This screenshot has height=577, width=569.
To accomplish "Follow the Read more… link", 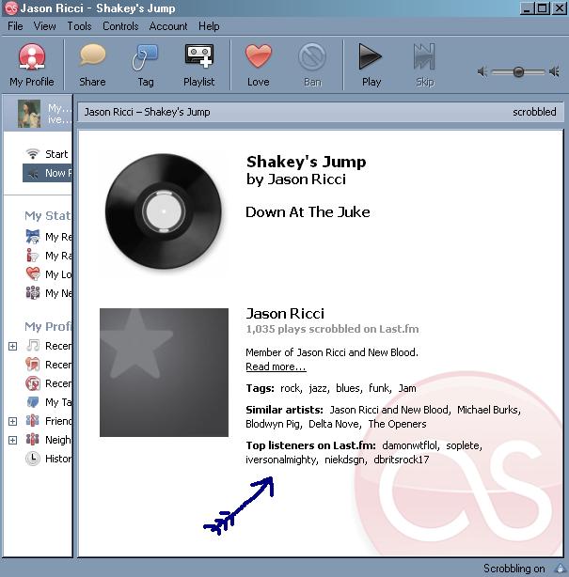I will coord(276,366).
